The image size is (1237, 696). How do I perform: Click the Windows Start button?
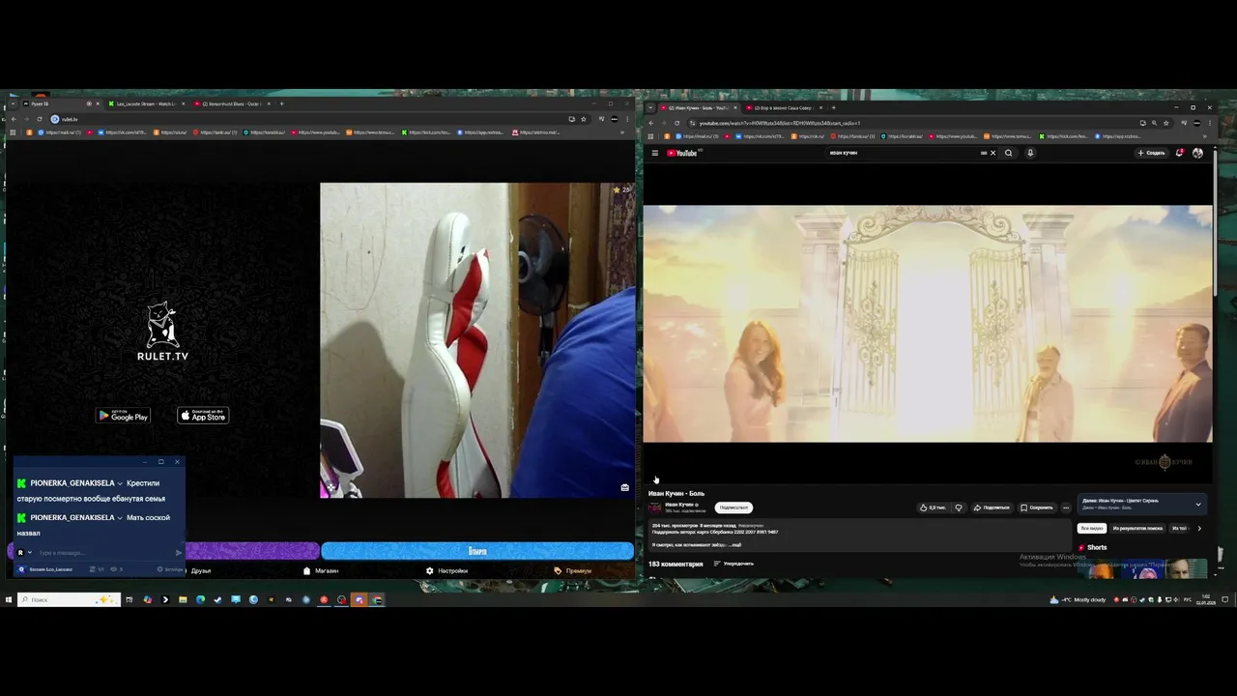(x=8, y=599)
